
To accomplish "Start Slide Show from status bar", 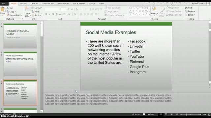I will point(177,114).
